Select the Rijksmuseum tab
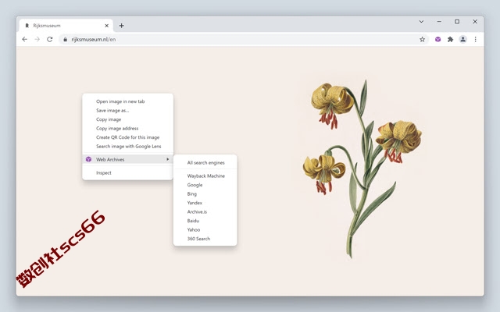500x312 pixels. (66, 26)
